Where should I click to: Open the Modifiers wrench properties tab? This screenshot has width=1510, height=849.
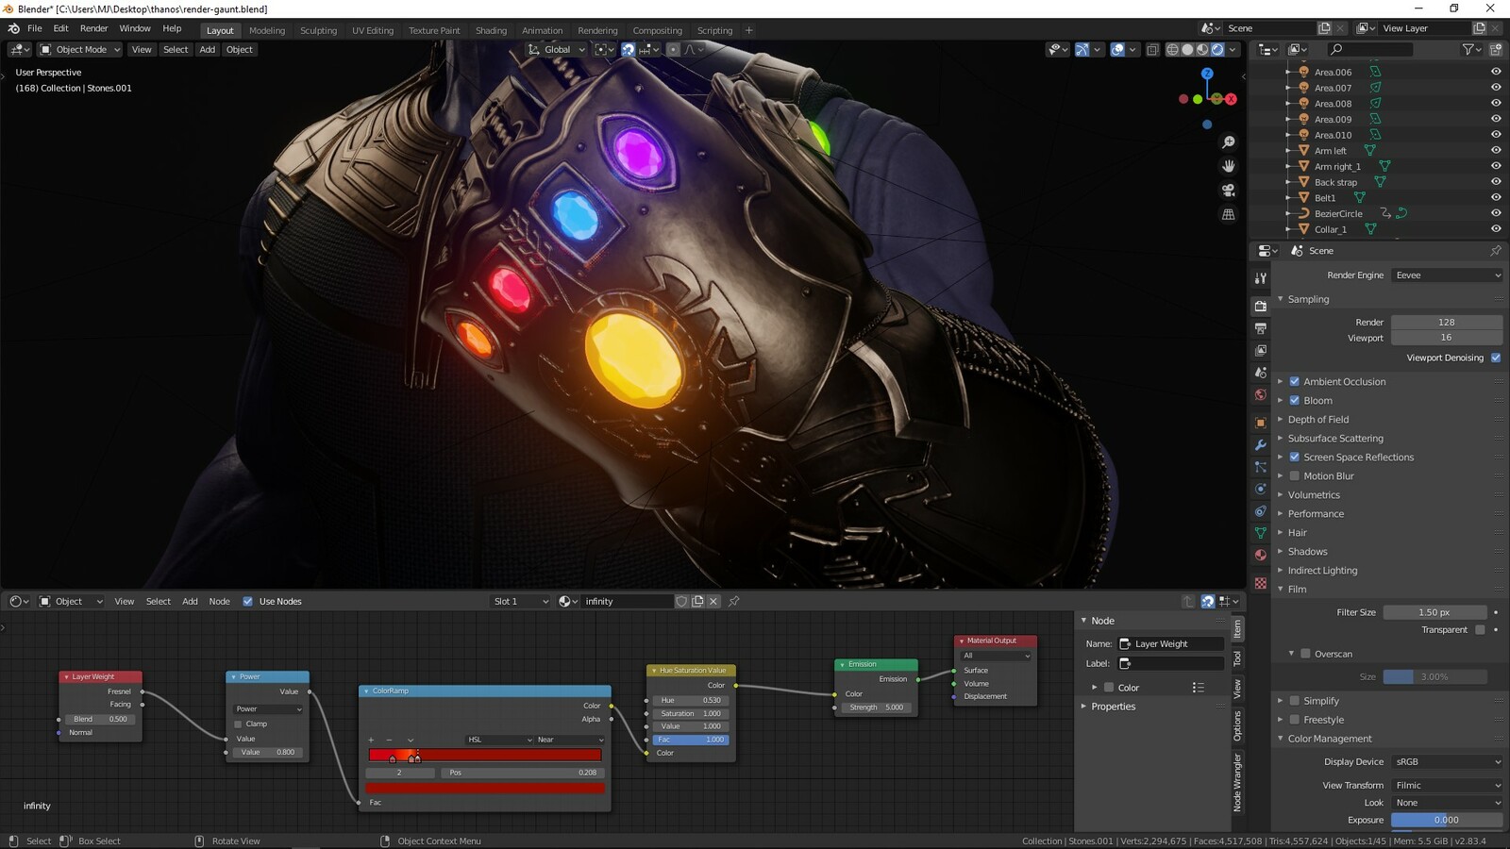coord(1260,444)
